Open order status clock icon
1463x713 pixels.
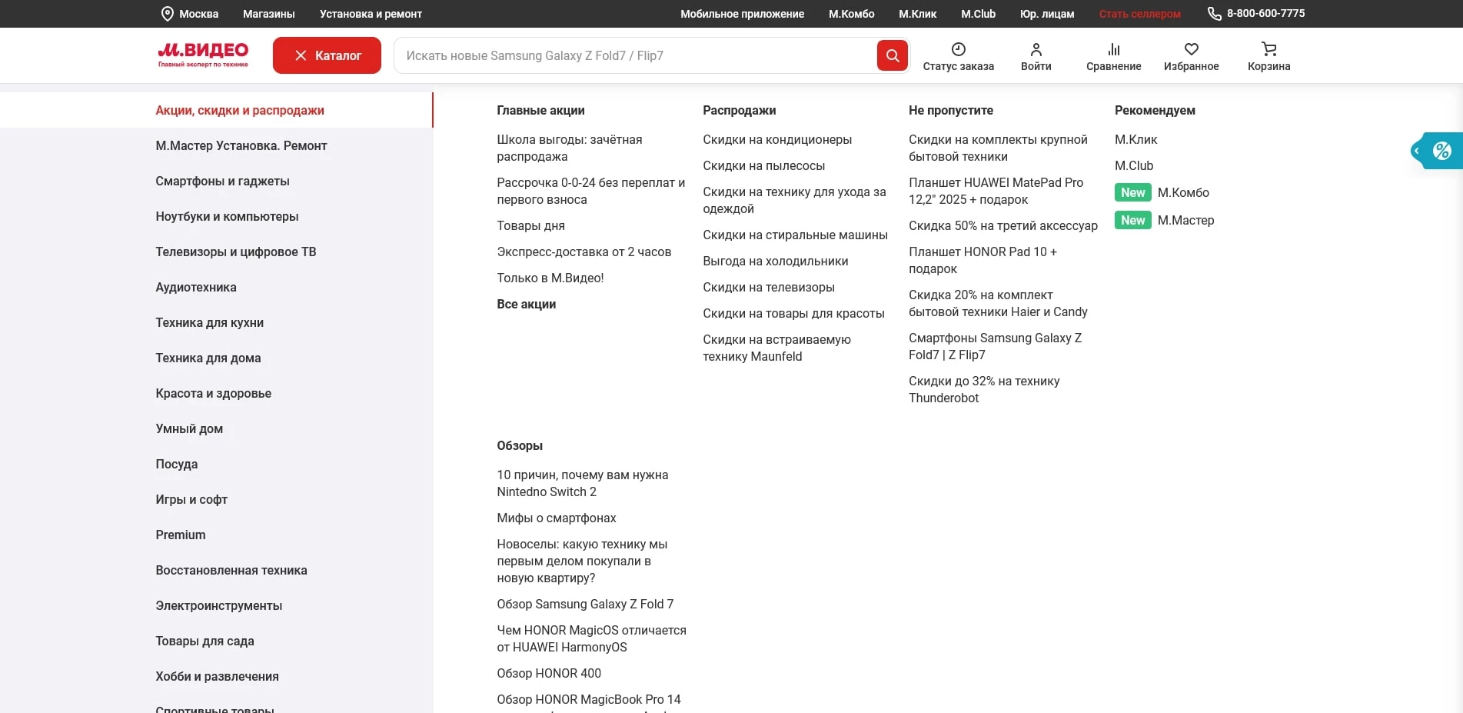click(958, 49)
